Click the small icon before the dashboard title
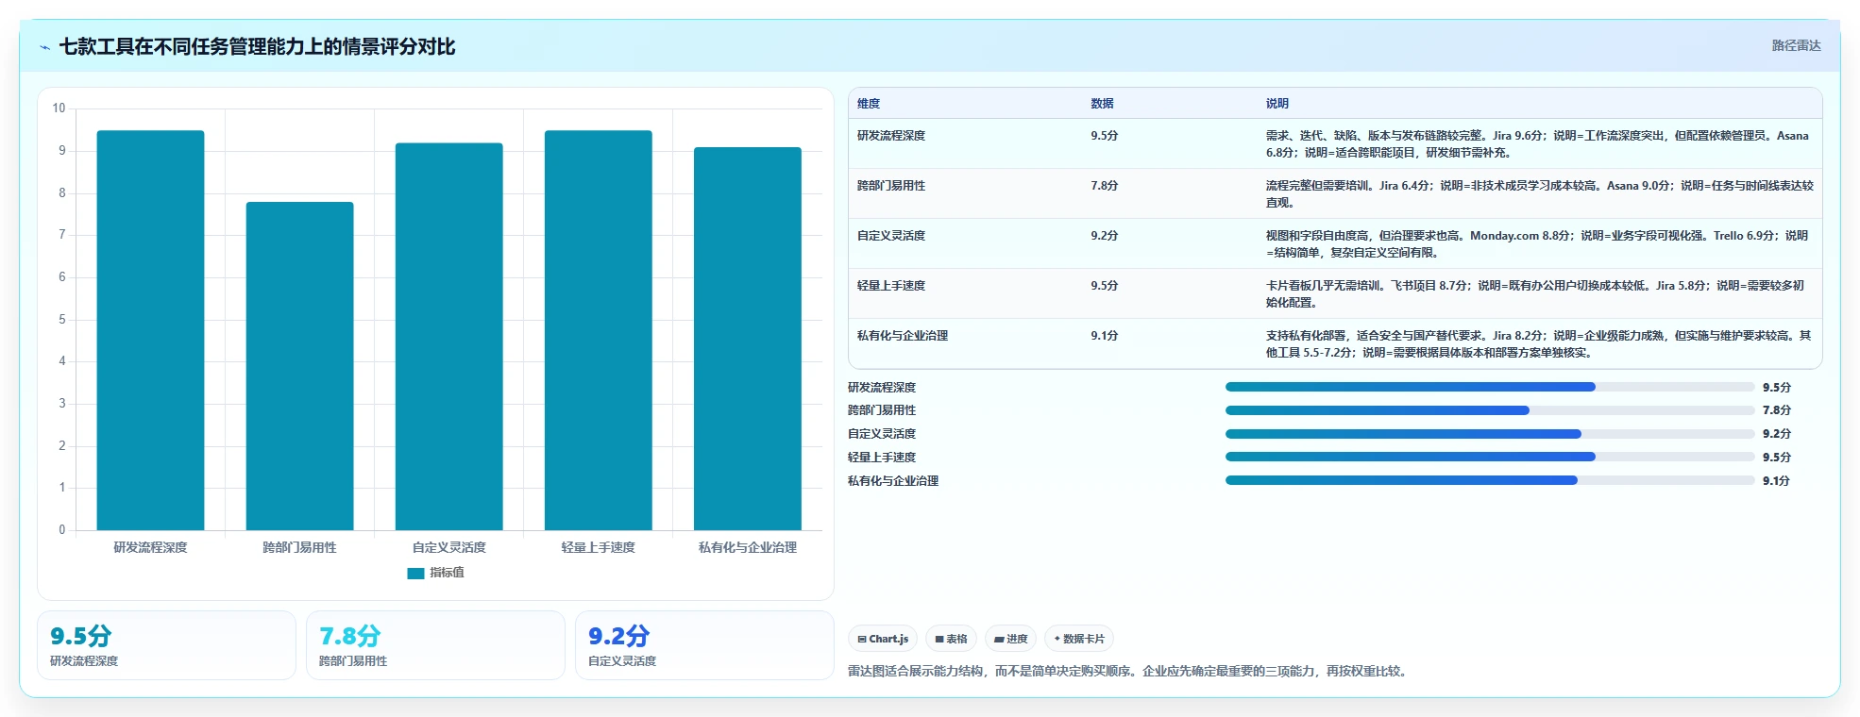The height and width of the screenshot is (717, 1860). (x=44, y=47)
